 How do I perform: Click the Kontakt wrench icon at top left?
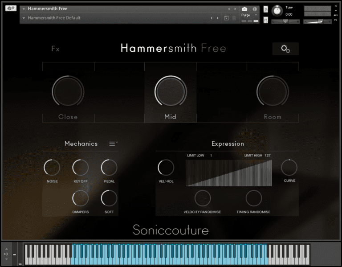click(11, 8)
